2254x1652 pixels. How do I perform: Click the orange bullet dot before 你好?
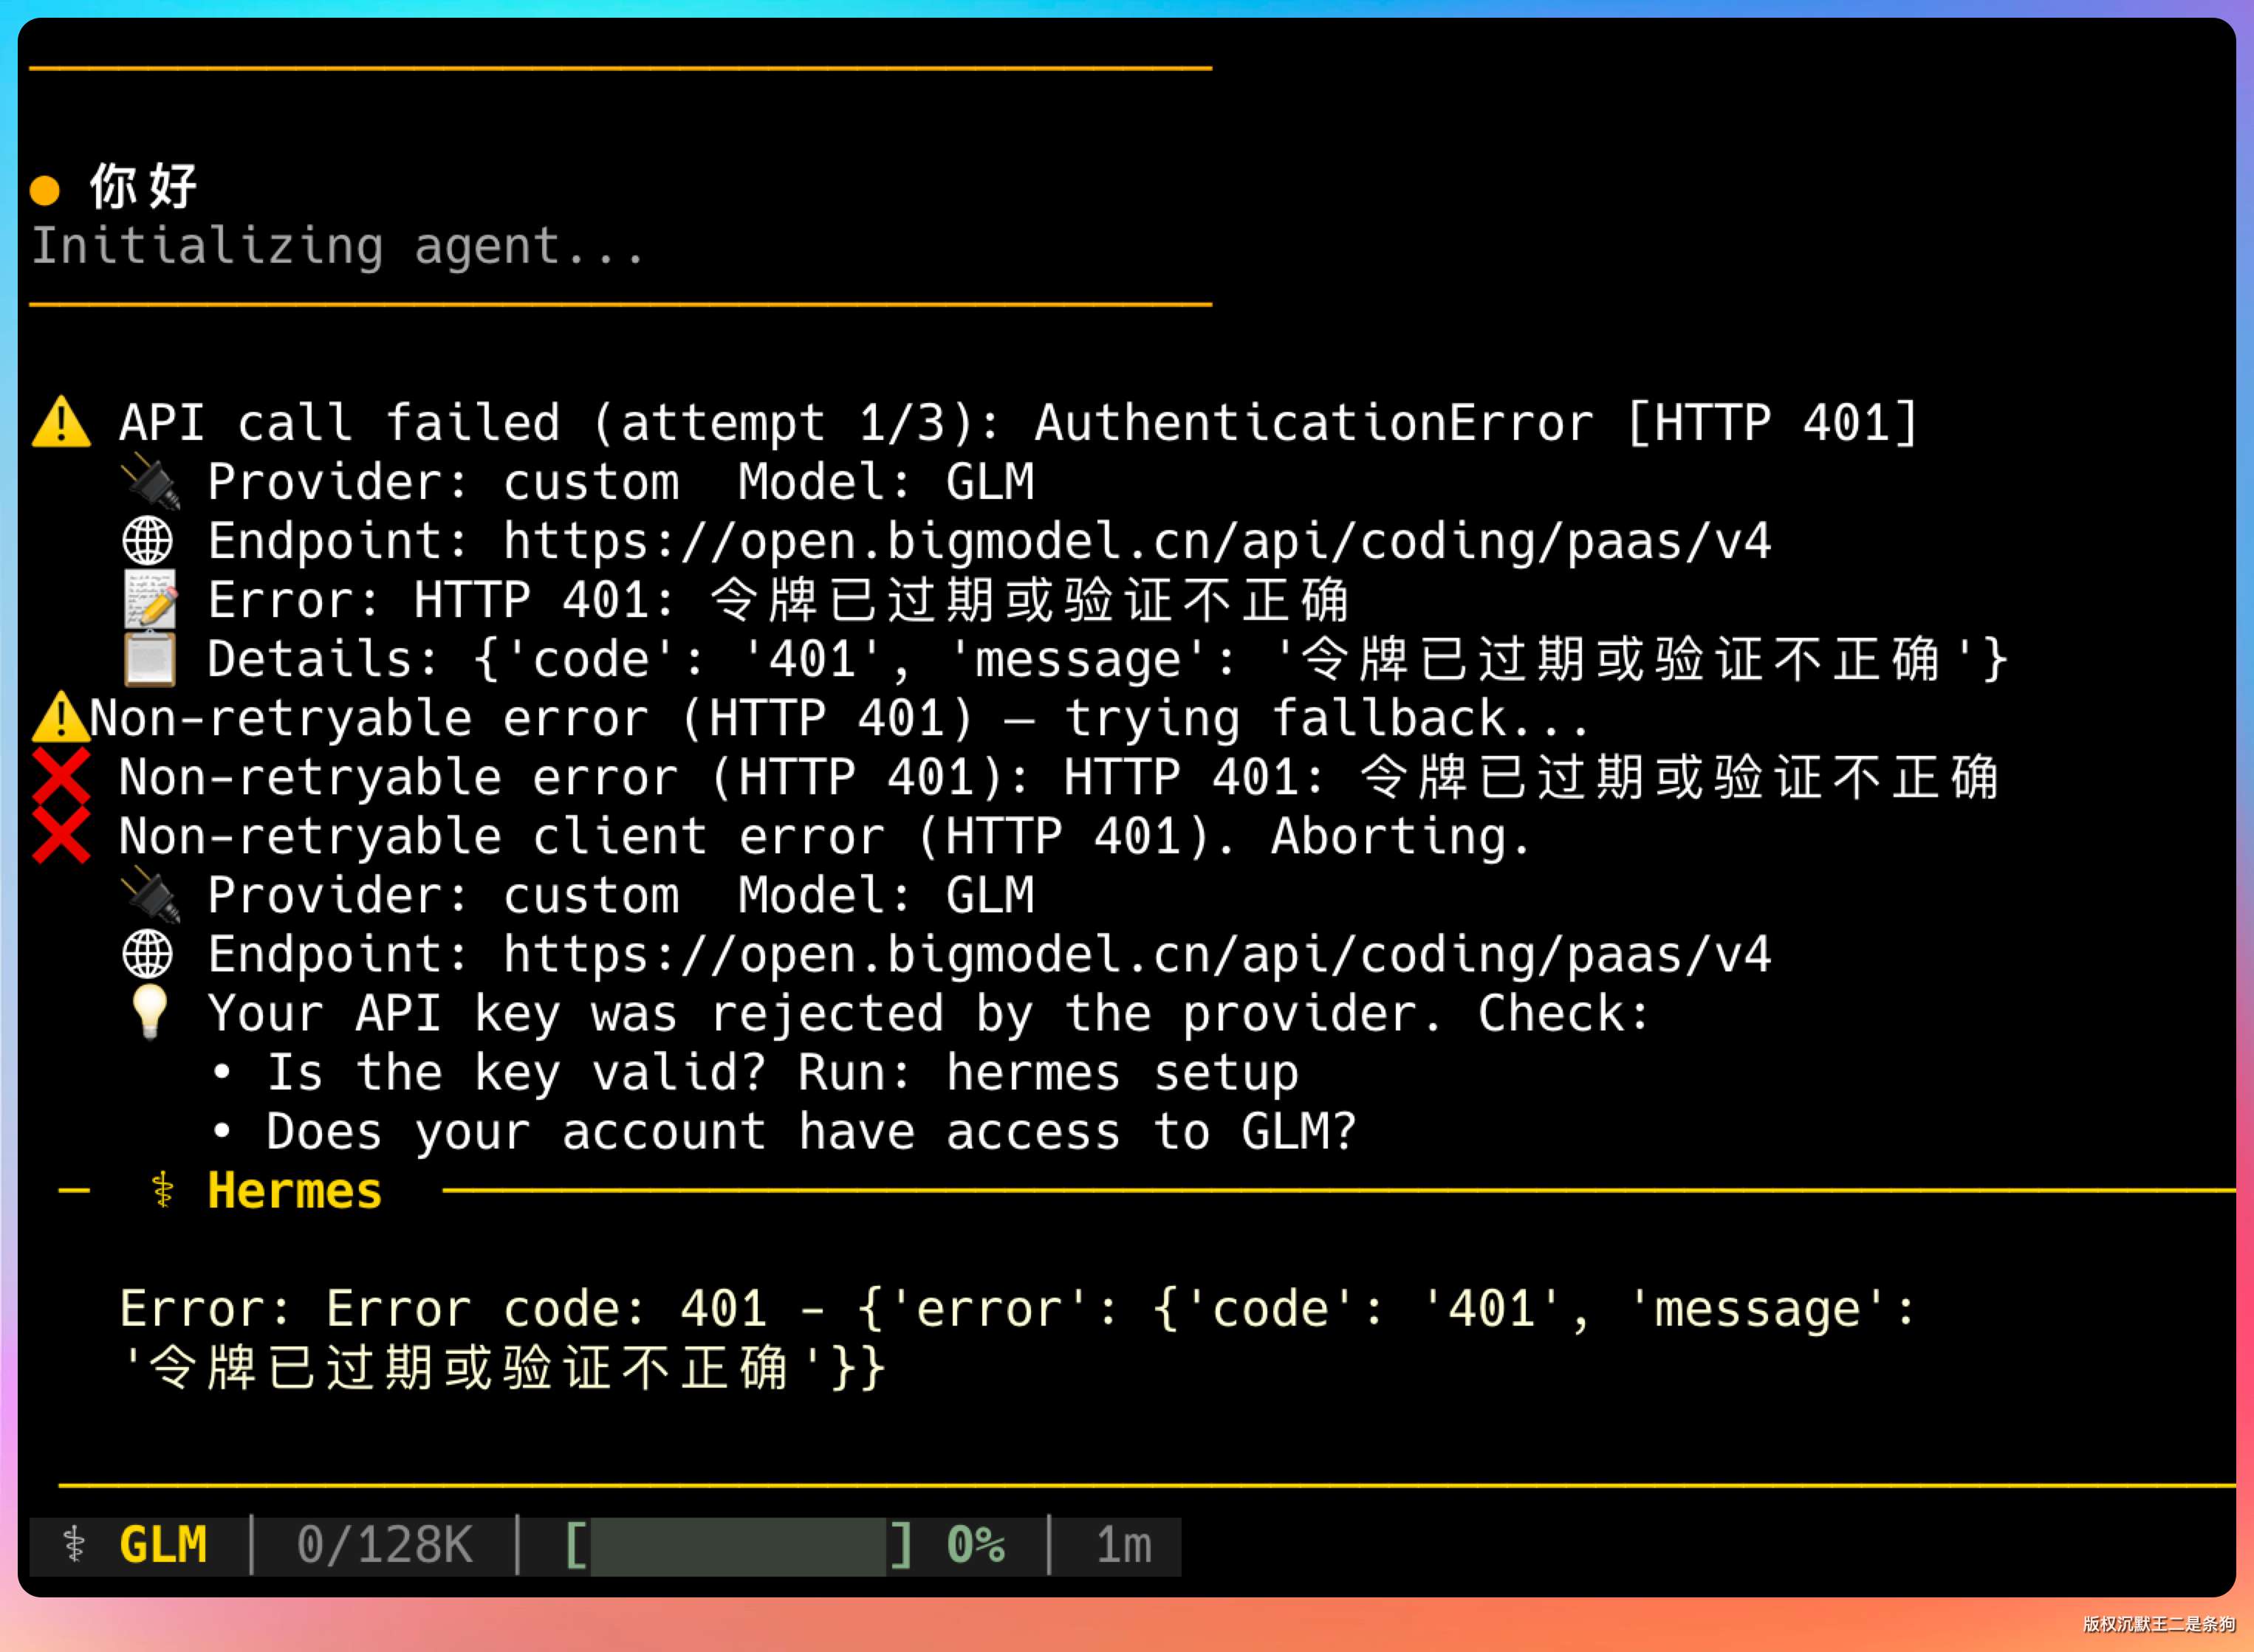pos(45,189)
